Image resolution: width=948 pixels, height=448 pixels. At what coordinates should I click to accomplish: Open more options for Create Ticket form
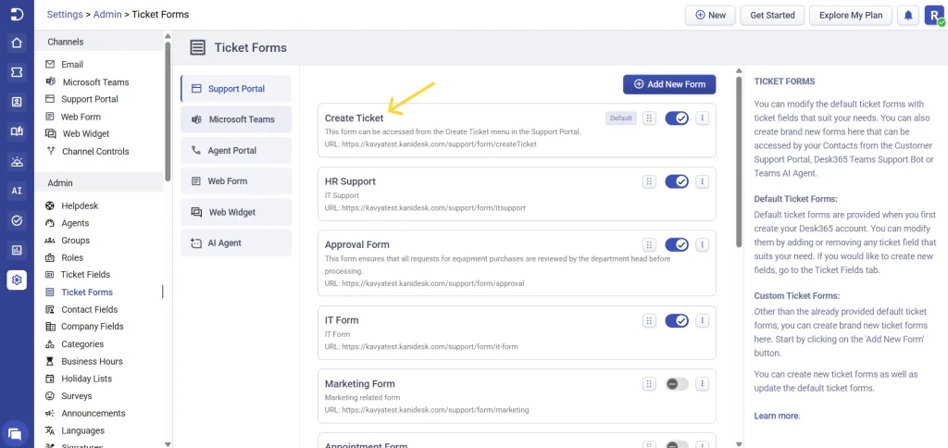coord(702,118)
